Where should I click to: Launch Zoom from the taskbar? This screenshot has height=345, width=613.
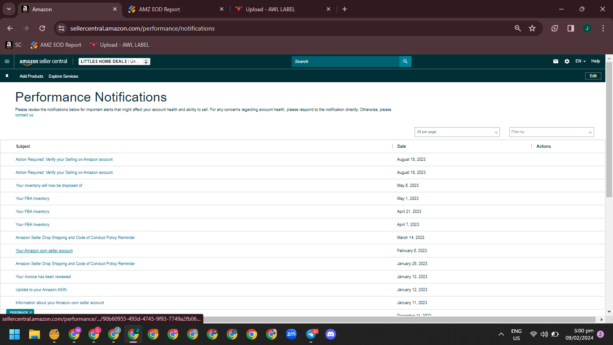pos(291,334)
